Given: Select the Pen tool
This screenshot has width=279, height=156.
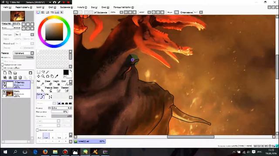Looking at the screenshot, I should point(40,83).
